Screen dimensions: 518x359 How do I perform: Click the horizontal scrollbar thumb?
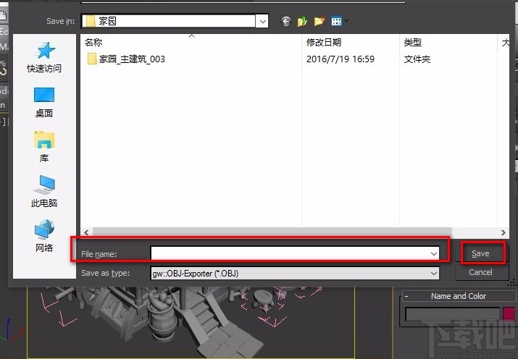tap(272, 232)
